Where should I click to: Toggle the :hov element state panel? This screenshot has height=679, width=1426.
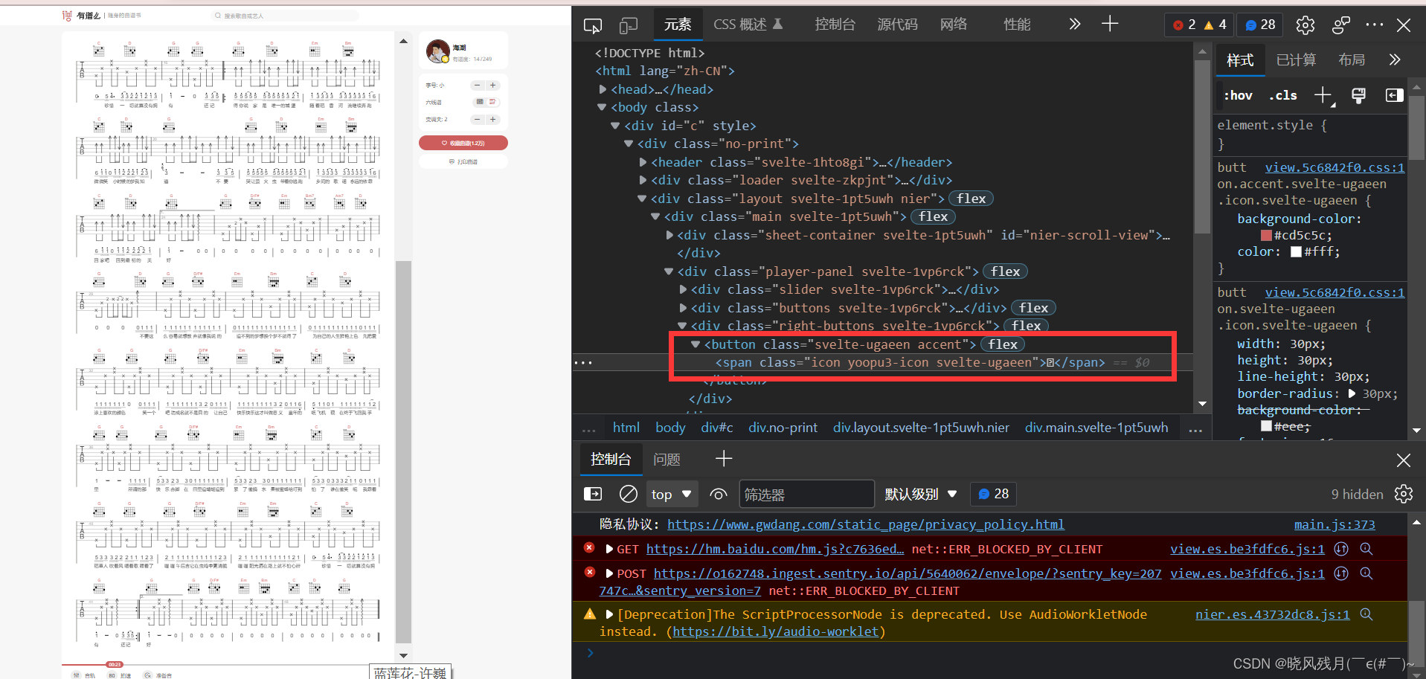[1239, 95]
